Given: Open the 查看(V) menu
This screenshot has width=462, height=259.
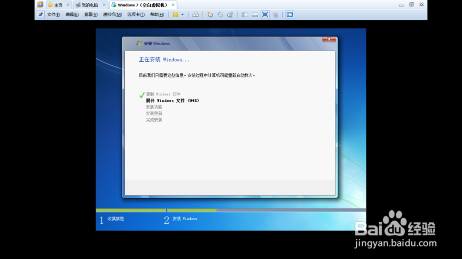Looking at the screenshot, I should coord(91,14).
